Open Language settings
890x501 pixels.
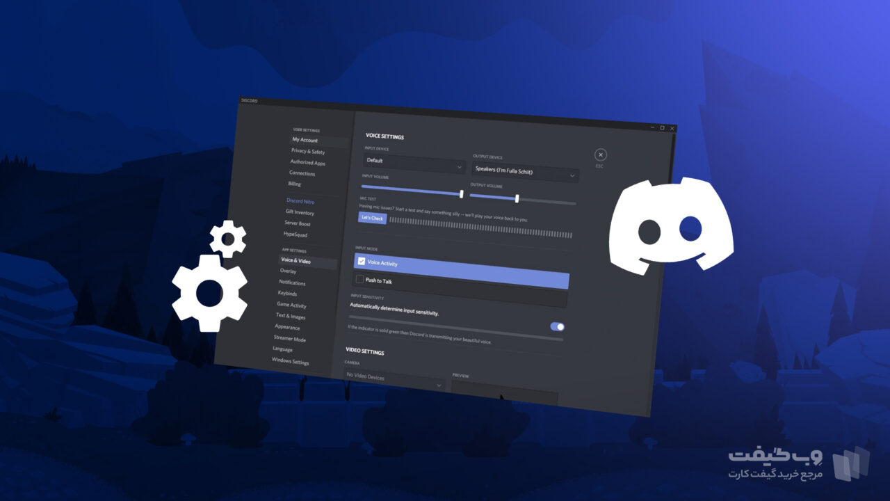(x=282, y=349)
